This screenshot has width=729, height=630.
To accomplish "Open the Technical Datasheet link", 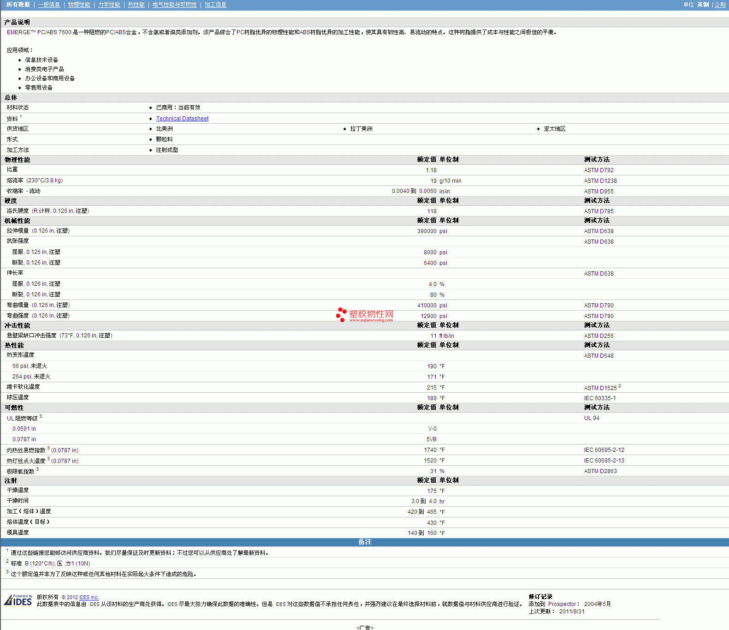I will point(182,119).
